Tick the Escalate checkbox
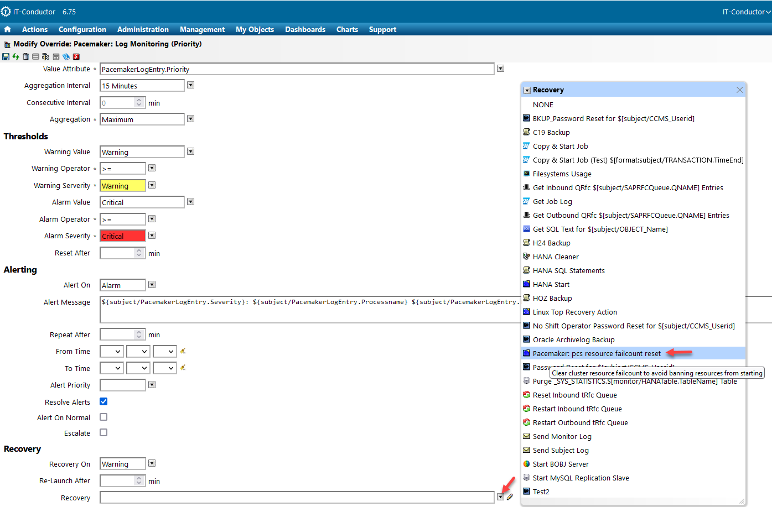772x507 pixels. [103, 432]
